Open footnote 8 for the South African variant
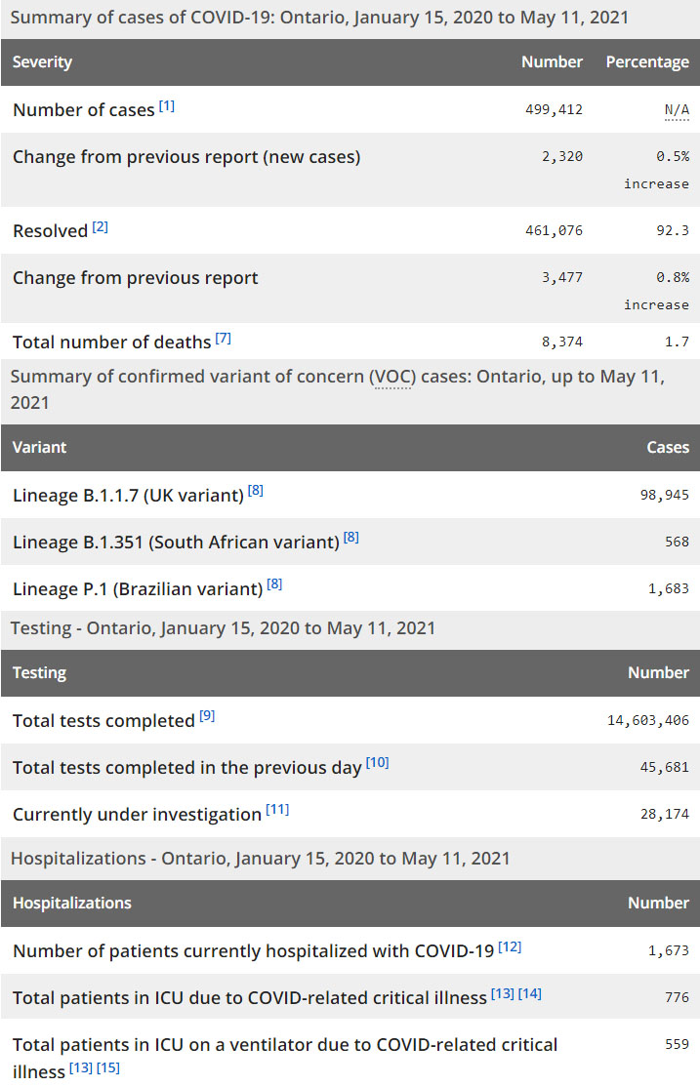 coord(351,538)
